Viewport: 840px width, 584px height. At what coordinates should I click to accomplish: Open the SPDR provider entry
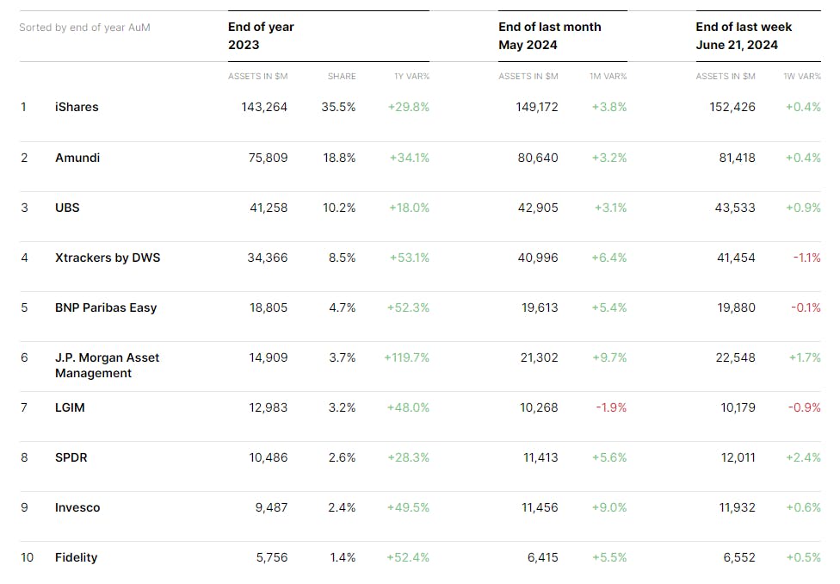(x=71, y=457)
